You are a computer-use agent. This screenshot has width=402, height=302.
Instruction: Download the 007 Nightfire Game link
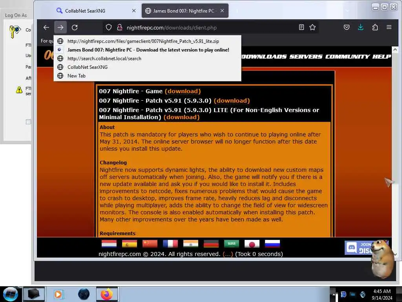(x=183, y=91)
